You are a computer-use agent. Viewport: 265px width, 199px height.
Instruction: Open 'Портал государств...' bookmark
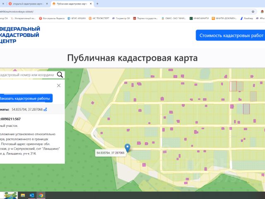click(x=145, y=18)
